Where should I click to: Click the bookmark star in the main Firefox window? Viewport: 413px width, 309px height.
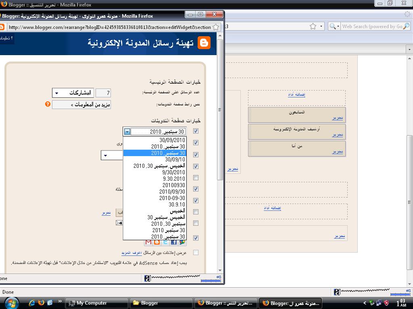(313, 26)
